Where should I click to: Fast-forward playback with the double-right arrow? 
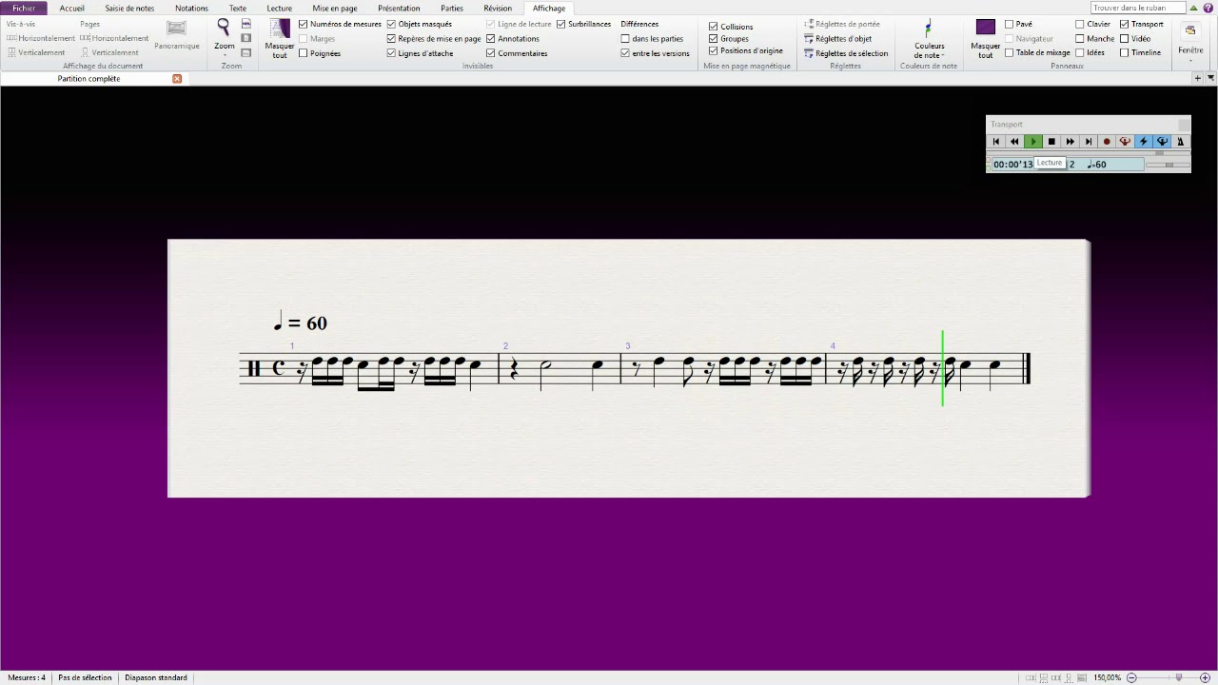pyautogui.click(x=1071, y=142)
